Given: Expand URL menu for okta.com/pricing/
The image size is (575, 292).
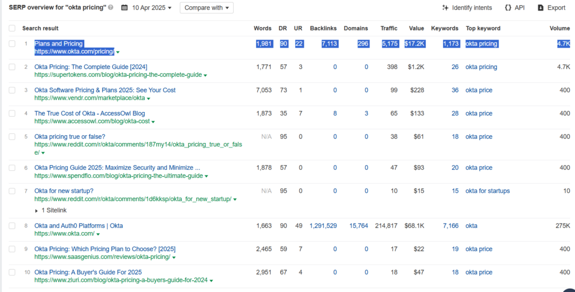Looking at the screenshot, I should pyautogui.click(x=118, y=52).
